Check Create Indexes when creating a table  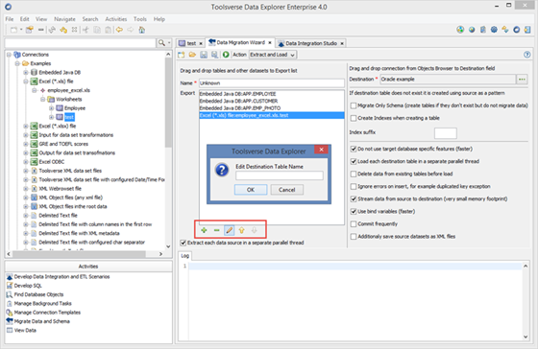click(x=354, y=118)
